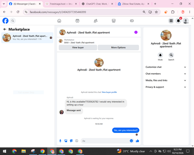
Task: Record a voice clip microphone icon
Action: pyautogui.click(x=60, y=141)
